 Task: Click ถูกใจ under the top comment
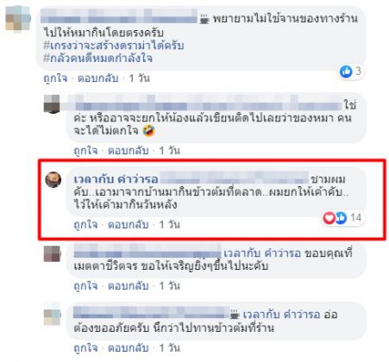pos(55,78)
